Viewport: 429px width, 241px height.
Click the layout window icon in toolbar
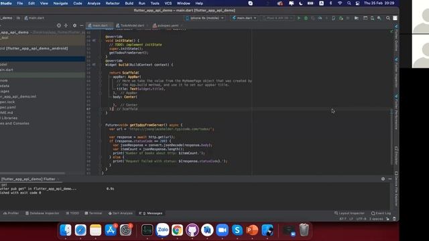pyautogui.click(x=365, y=18)
